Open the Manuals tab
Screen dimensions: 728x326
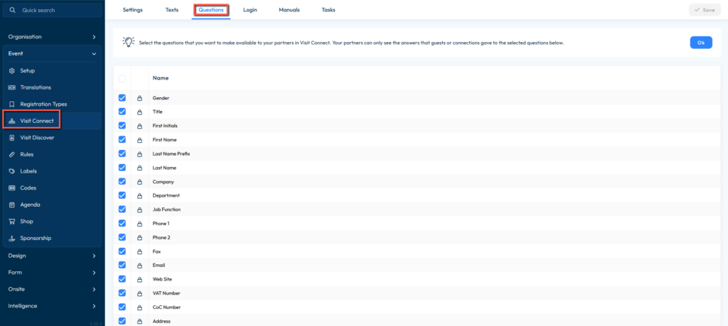289,10
